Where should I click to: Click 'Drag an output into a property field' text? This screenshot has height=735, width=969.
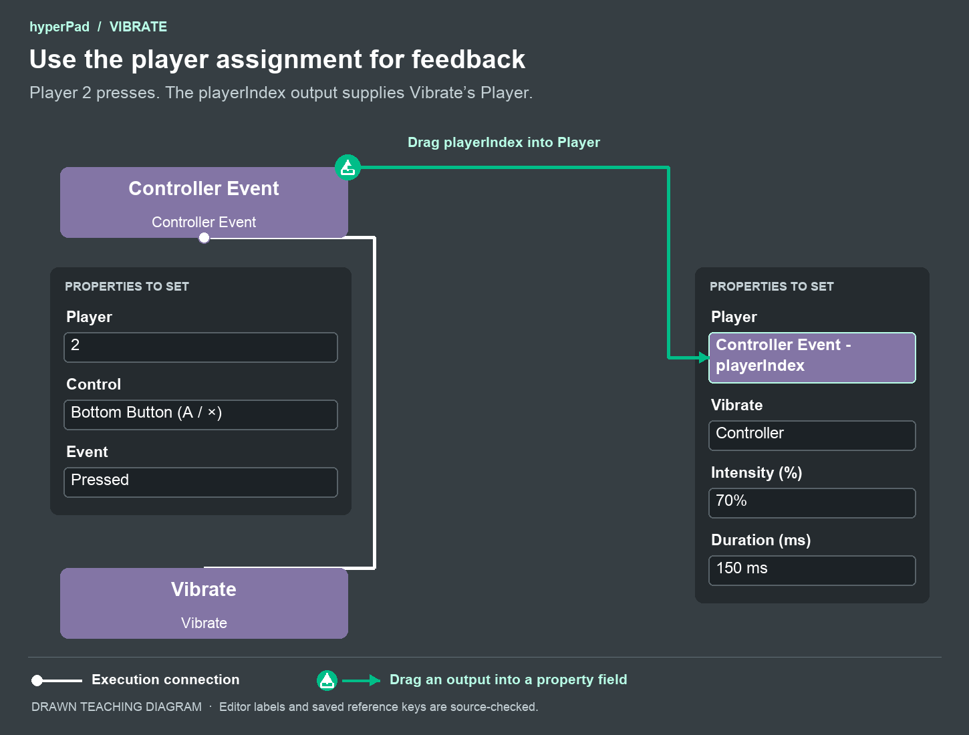point(509,680)
